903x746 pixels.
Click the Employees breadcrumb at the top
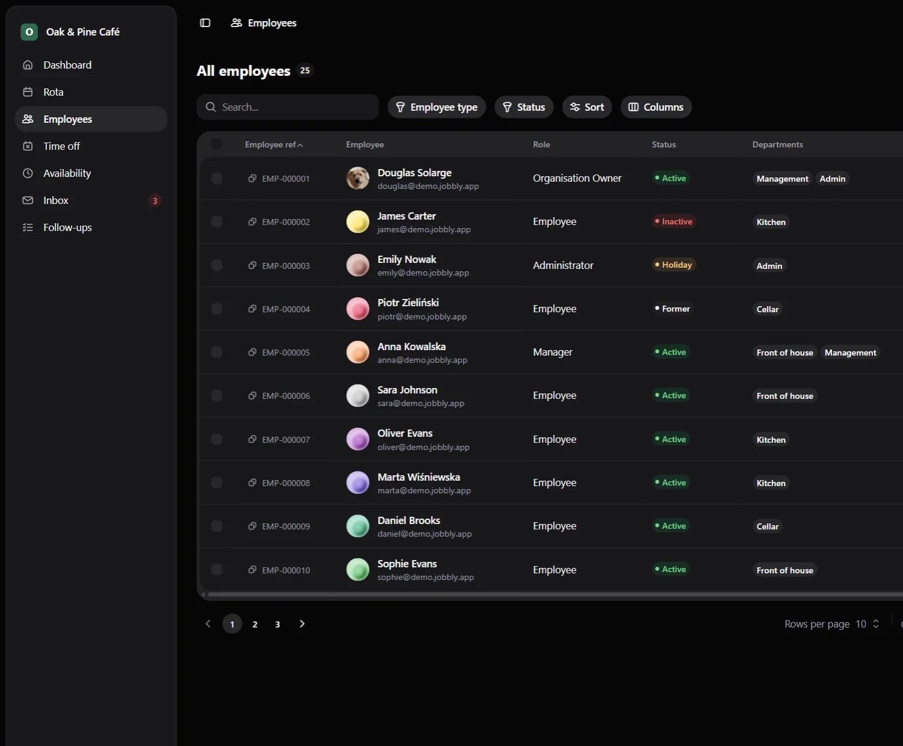coord(264,23)
